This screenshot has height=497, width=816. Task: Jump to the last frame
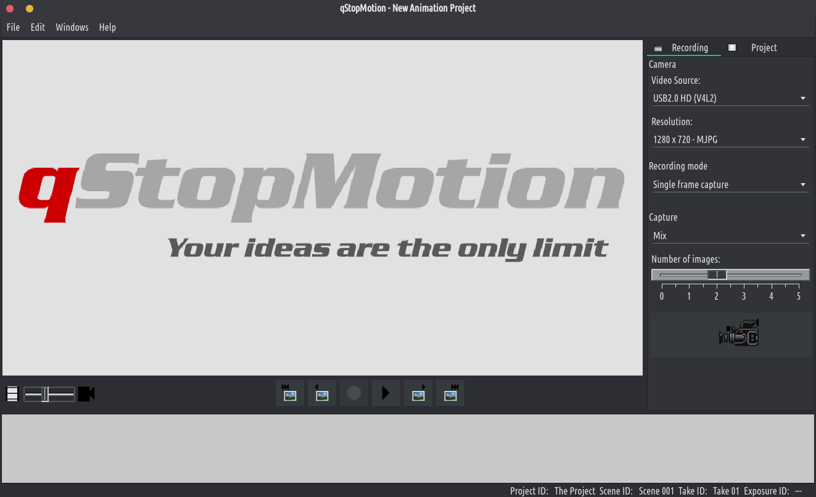pos(450,393)
